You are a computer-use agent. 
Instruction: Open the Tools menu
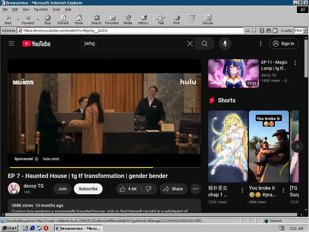coord(56,9)
